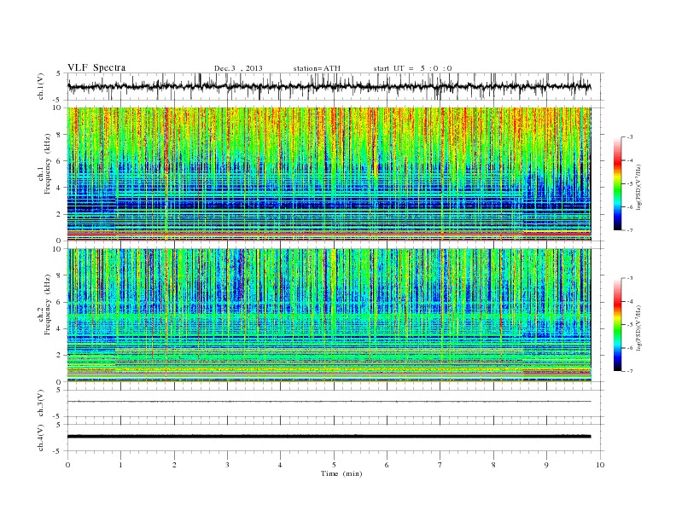676x522 pixels.
Task: Click the "station=ATH" header label
Action: pos(317,68)
